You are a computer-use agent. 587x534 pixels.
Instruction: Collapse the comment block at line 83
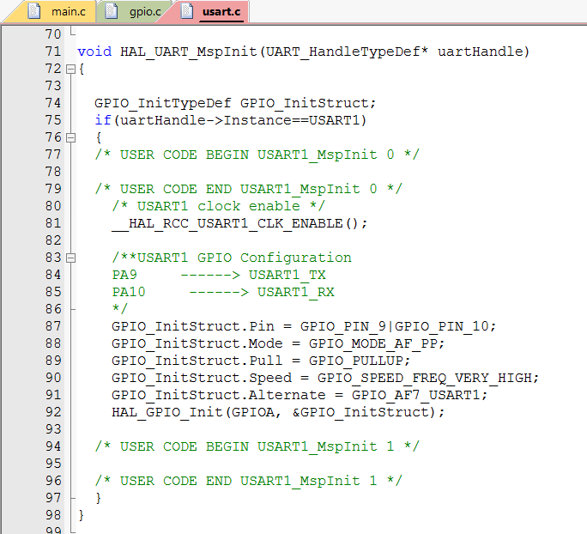(70, 258)
